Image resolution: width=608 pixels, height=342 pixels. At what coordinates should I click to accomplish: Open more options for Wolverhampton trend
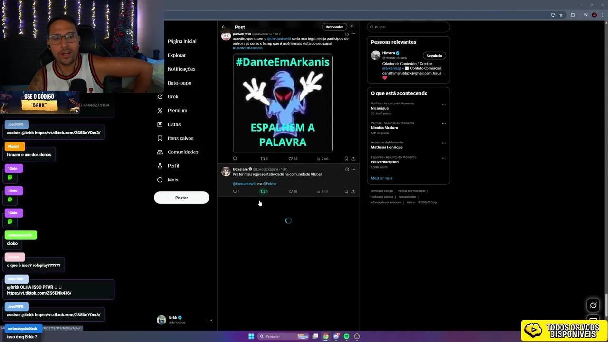coord(444,158)
